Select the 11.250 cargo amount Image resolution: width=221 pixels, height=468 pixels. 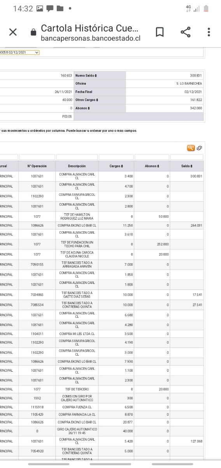[x=128, y=225]
